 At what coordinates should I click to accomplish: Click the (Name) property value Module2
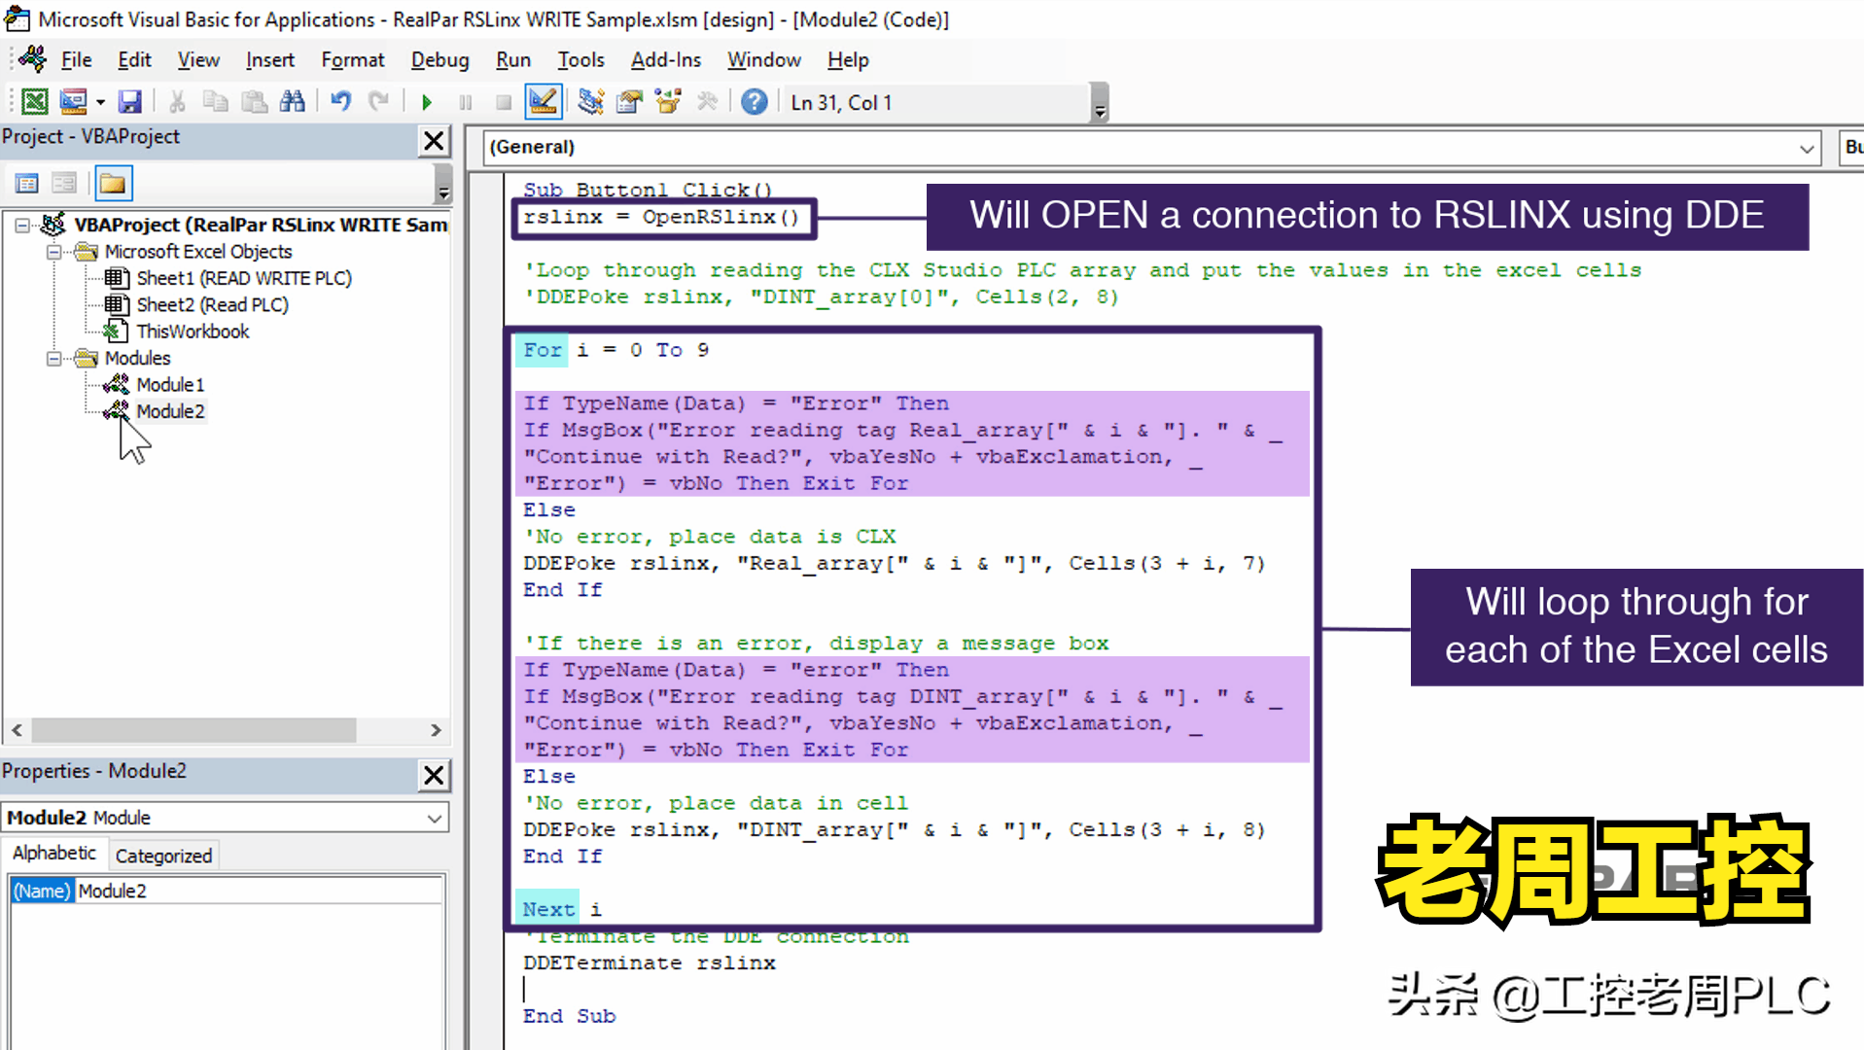tap(259, 891)
